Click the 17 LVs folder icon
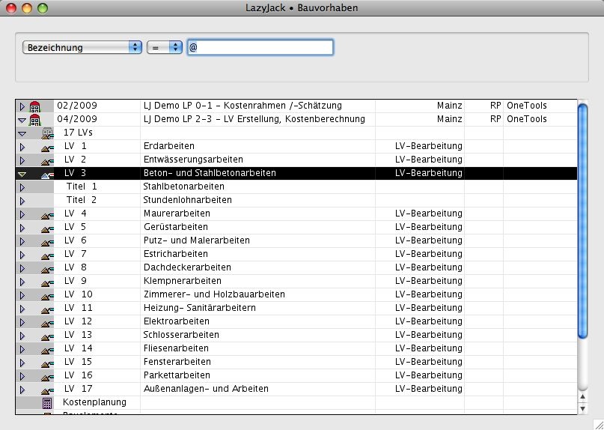Viewport: 604px width, 430px height. pyautogui.click(x=47, y=133)
